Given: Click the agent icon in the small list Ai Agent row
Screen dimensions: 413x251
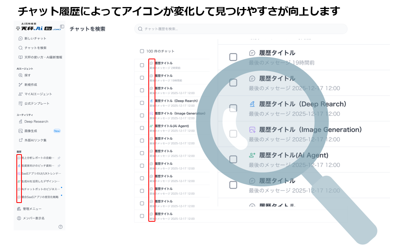Looking at the screenshot, I should pyautogui.click(x=151, y=126).
